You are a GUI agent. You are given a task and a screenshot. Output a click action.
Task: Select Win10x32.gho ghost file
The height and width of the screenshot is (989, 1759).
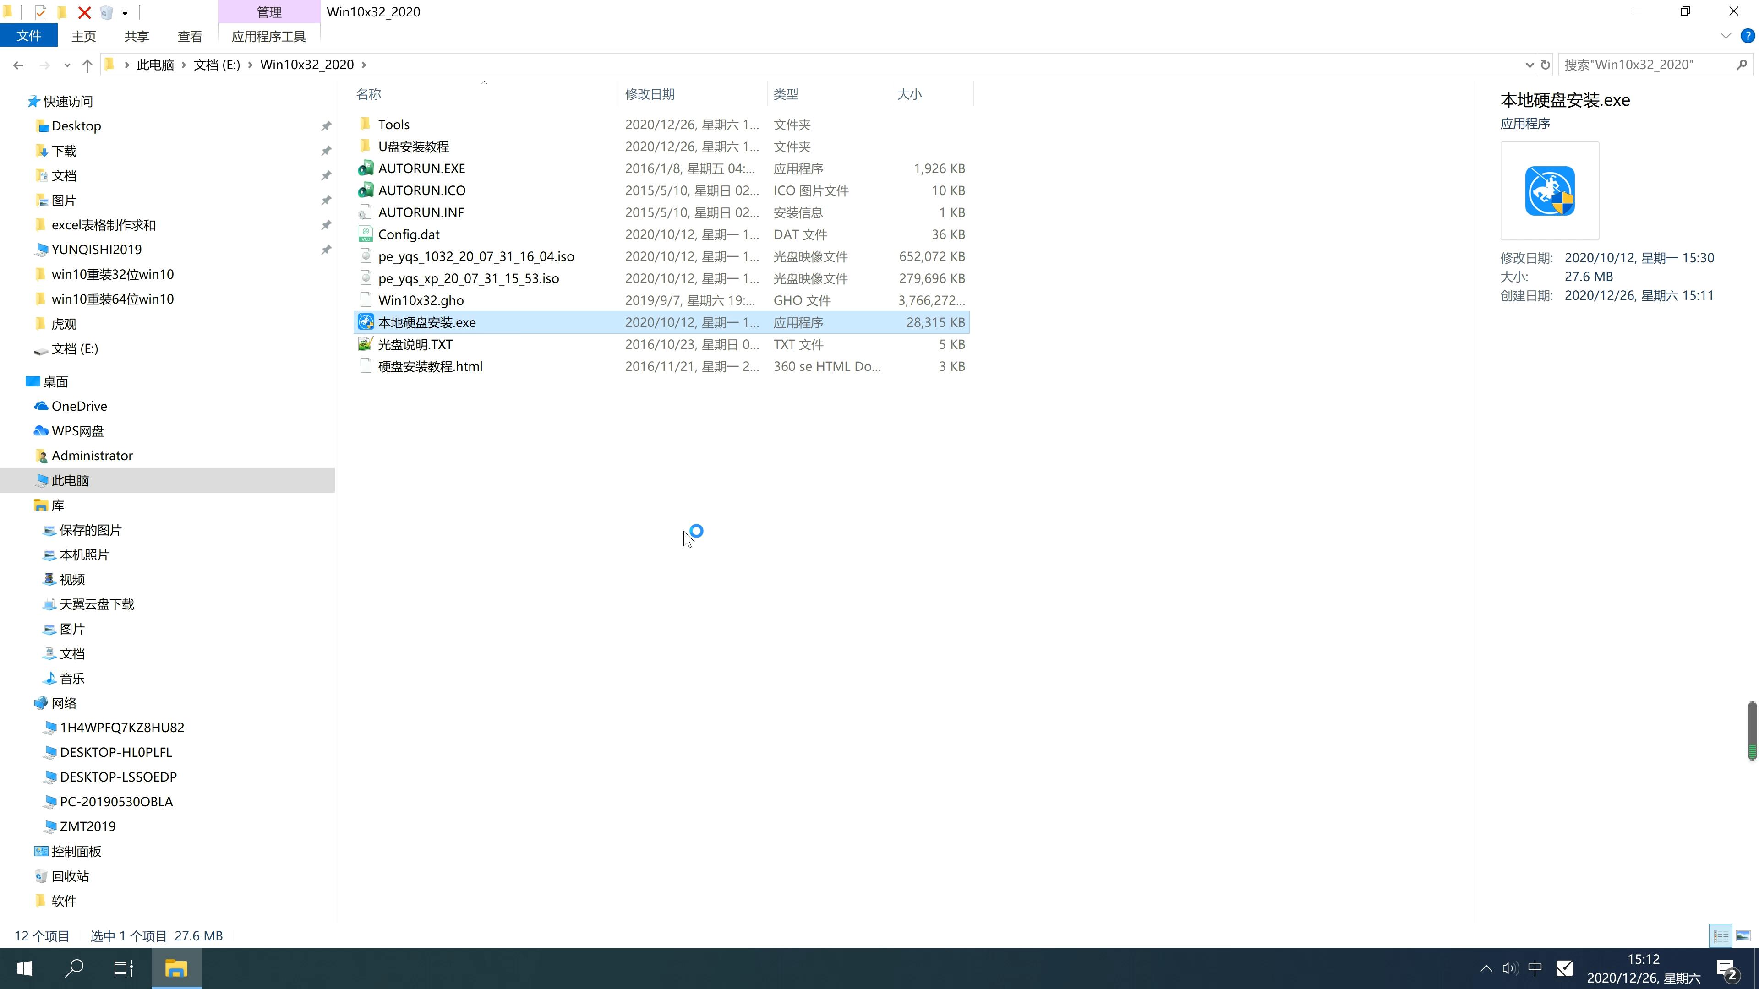tap(421, 299)
